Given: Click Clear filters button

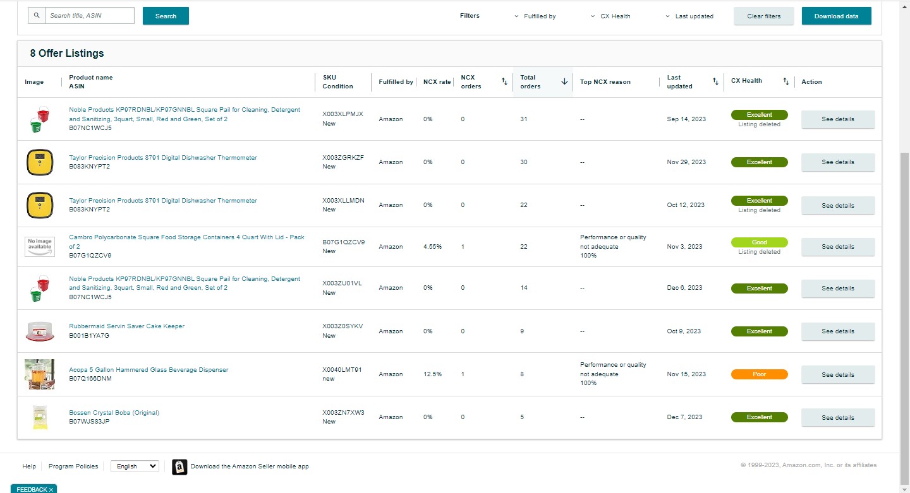Looking at the screenshot, I should [764, 16].
